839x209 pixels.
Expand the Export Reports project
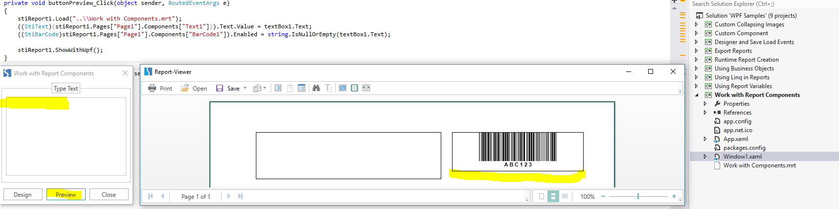[x=697, y=51]
